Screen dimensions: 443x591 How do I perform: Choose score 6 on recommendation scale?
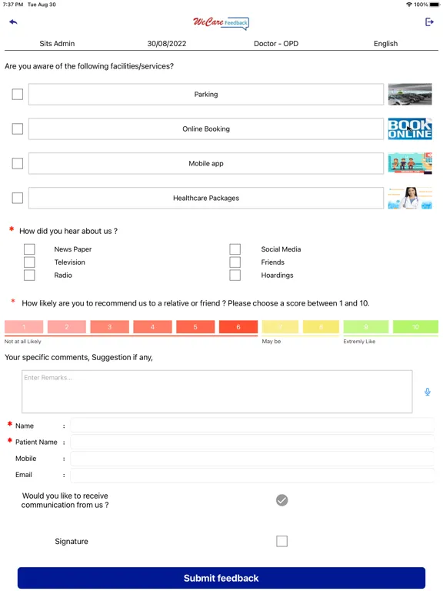point(238,327)
